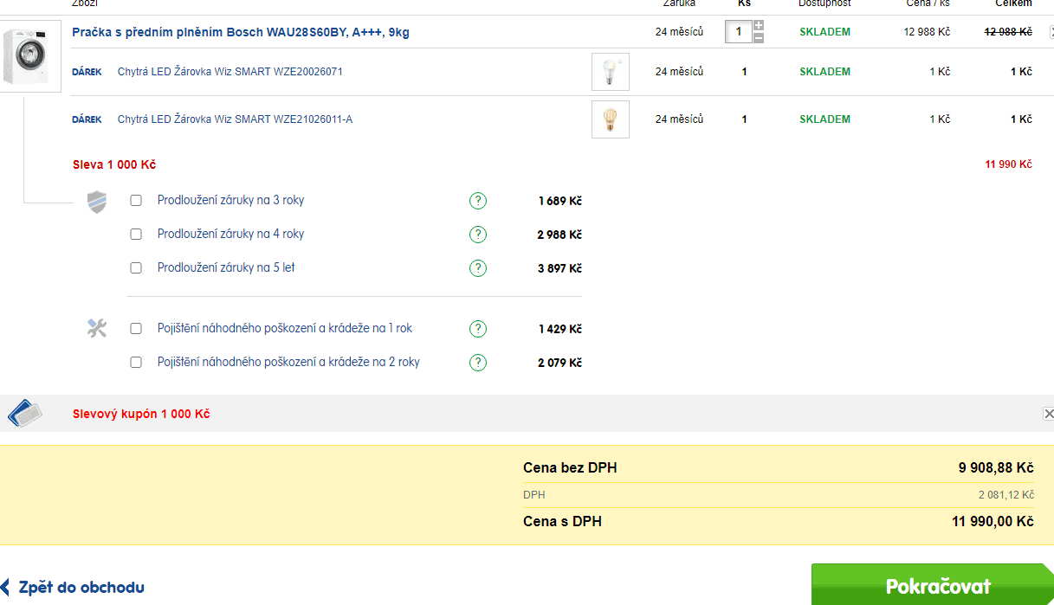
Task: Click the shield warranty icon
Action: coord(97,203)
